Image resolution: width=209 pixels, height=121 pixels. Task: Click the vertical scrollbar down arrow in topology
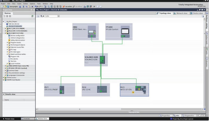pos(205,107)
